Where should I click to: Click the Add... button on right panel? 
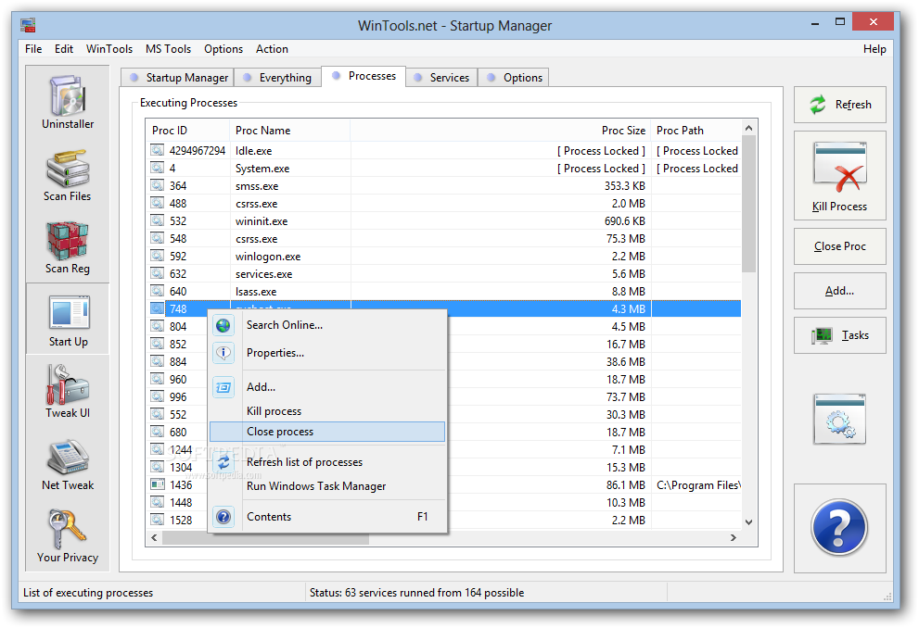(x=839, y=291)
